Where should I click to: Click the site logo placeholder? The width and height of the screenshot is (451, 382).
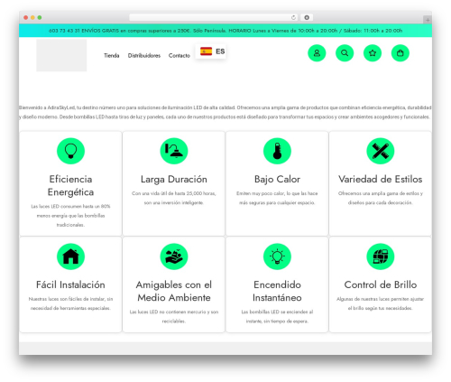click(61, 55)
